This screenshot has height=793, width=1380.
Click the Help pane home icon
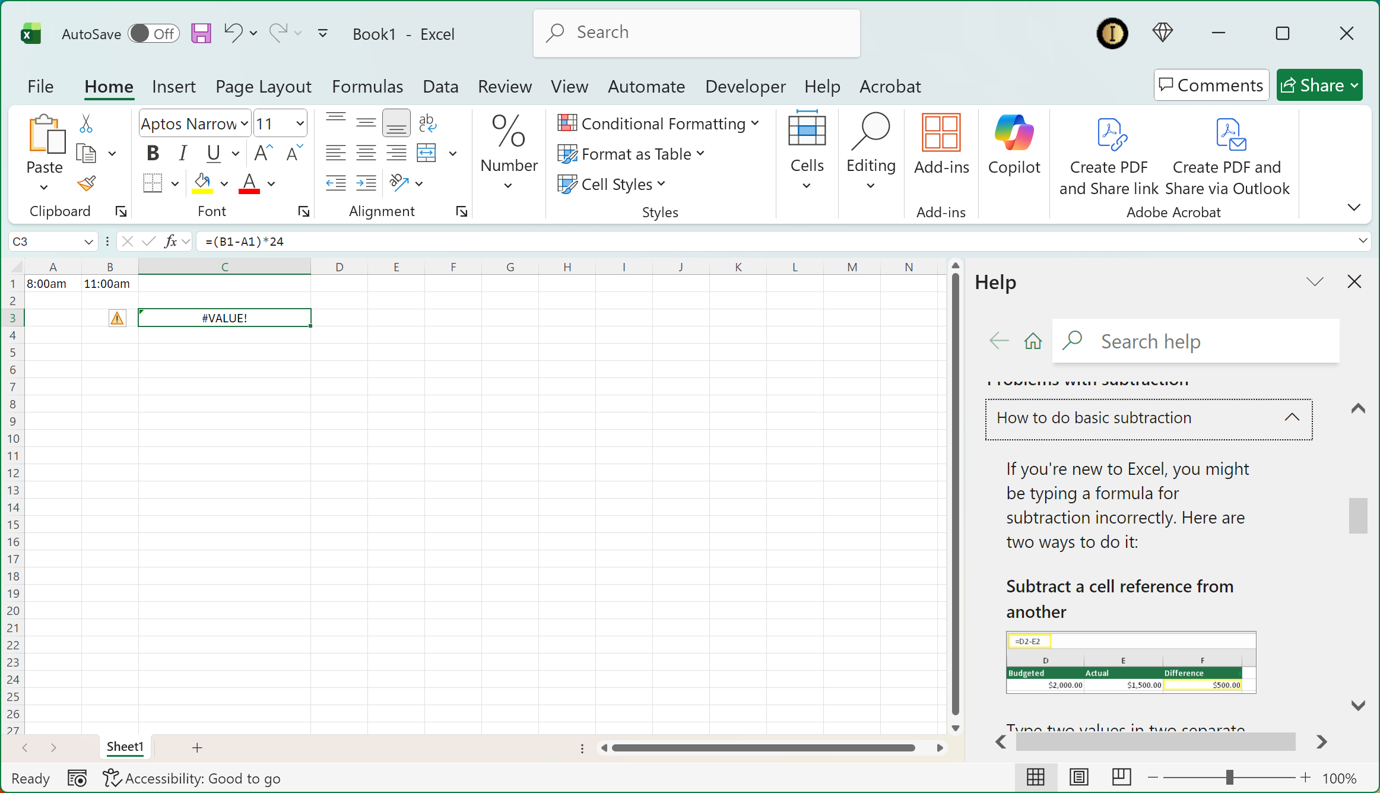1033,341
